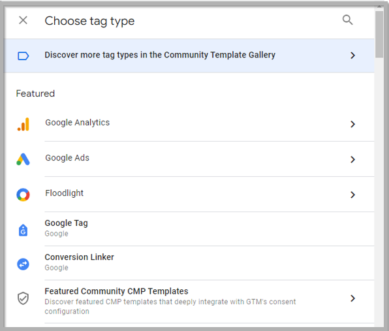Click the vertical scrollbar thumb
Screen dimensions: 389x331
click(x=379, y=34)
